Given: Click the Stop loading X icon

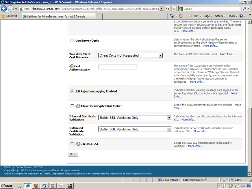Looking at the screenshot, I should (174, 9).
